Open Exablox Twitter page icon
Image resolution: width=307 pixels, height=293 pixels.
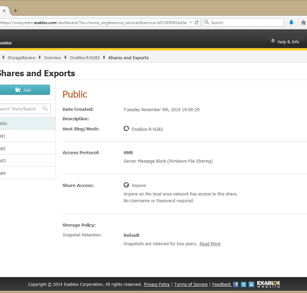point(244,285)
